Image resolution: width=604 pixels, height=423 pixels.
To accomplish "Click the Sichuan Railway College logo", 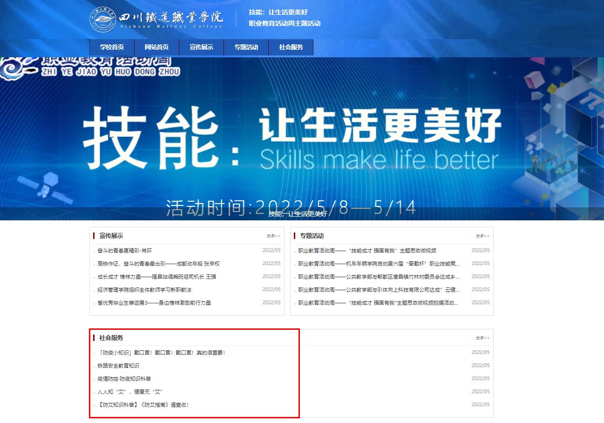I will tap(156, 20).
